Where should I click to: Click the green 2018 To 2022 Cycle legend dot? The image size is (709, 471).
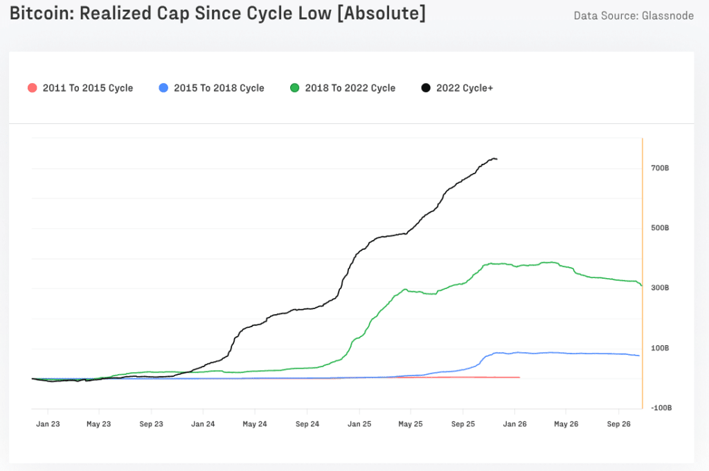[x=294, y=88]
